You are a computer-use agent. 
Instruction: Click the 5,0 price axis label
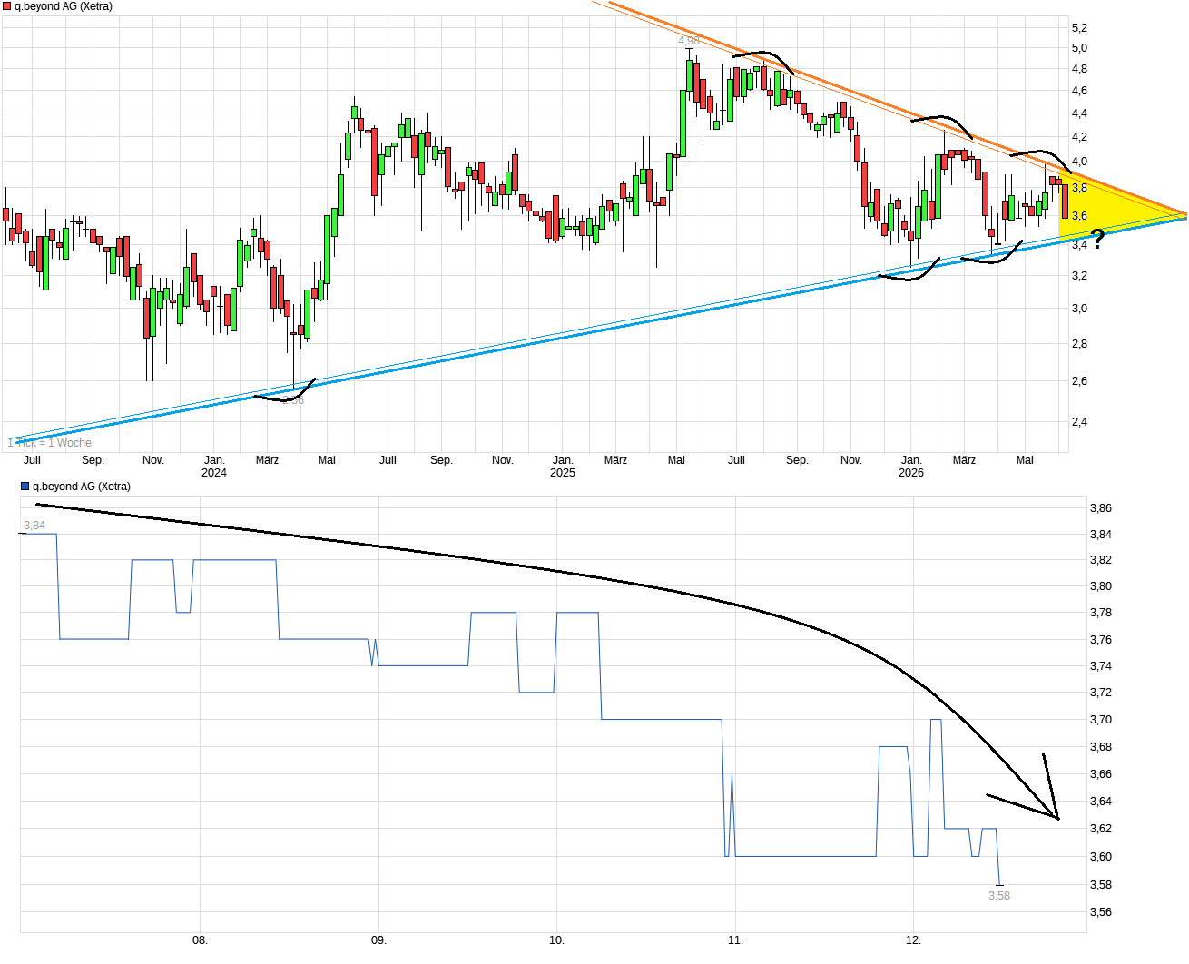pyautogui.click(x=1079, y=48)
